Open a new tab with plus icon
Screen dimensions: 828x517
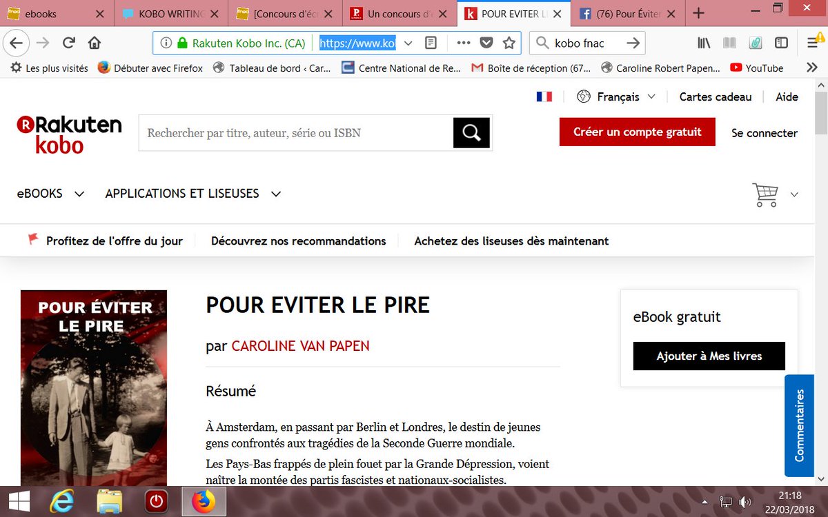(x=698, y=13)
